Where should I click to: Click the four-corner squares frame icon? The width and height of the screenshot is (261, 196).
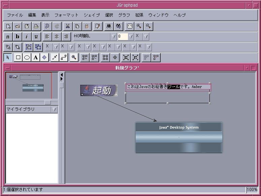pos(105,57)
